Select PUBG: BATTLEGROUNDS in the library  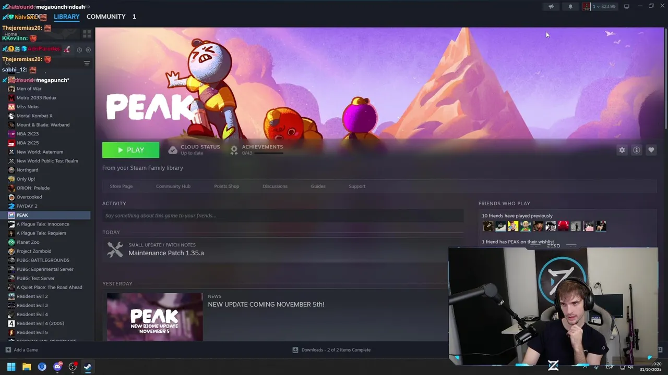tap(43, 260)
